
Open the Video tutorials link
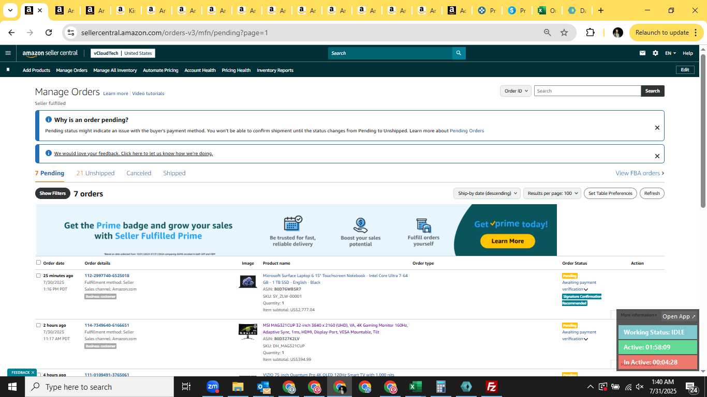coord(148,94)
